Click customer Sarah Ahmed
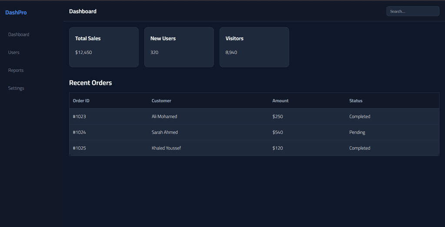The image size is (445, 227). tap(165, 132)
